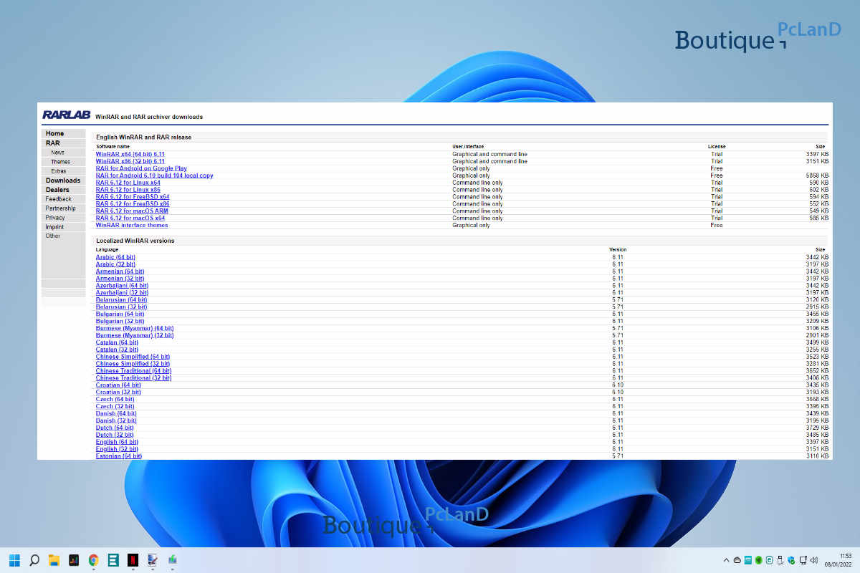The height and width of the screenshot is (573, 860).
Task: Click OneDrive cloud tray icon
Action: point(737,559)
